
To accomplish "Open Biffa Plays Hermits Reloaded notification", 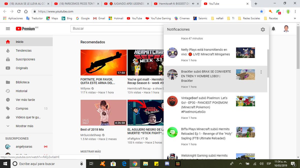I will pyautogui.click(x=215, y=136).
